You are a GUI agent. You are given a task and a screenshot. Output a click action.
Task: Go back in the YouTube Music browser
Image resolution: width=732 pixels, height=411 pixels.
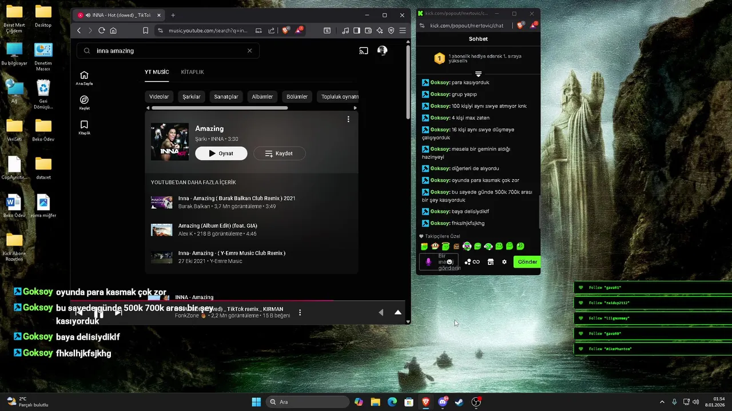click(79, 30)
